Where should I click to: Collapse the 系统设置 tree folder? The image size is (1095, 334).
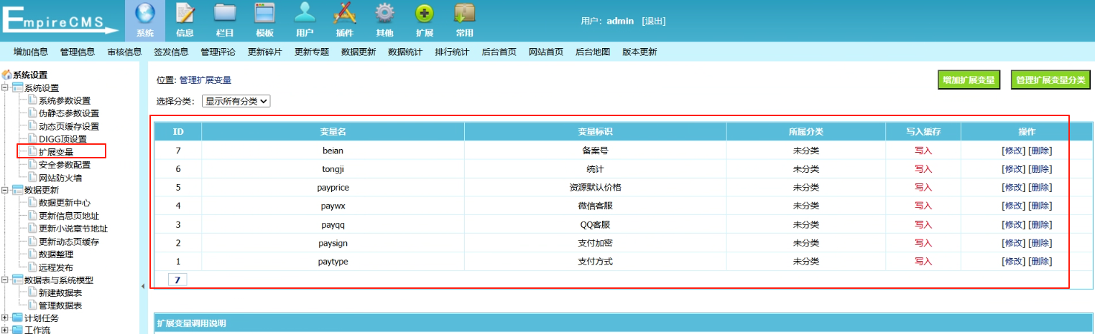pyautogui.click(x=5, y=87)
